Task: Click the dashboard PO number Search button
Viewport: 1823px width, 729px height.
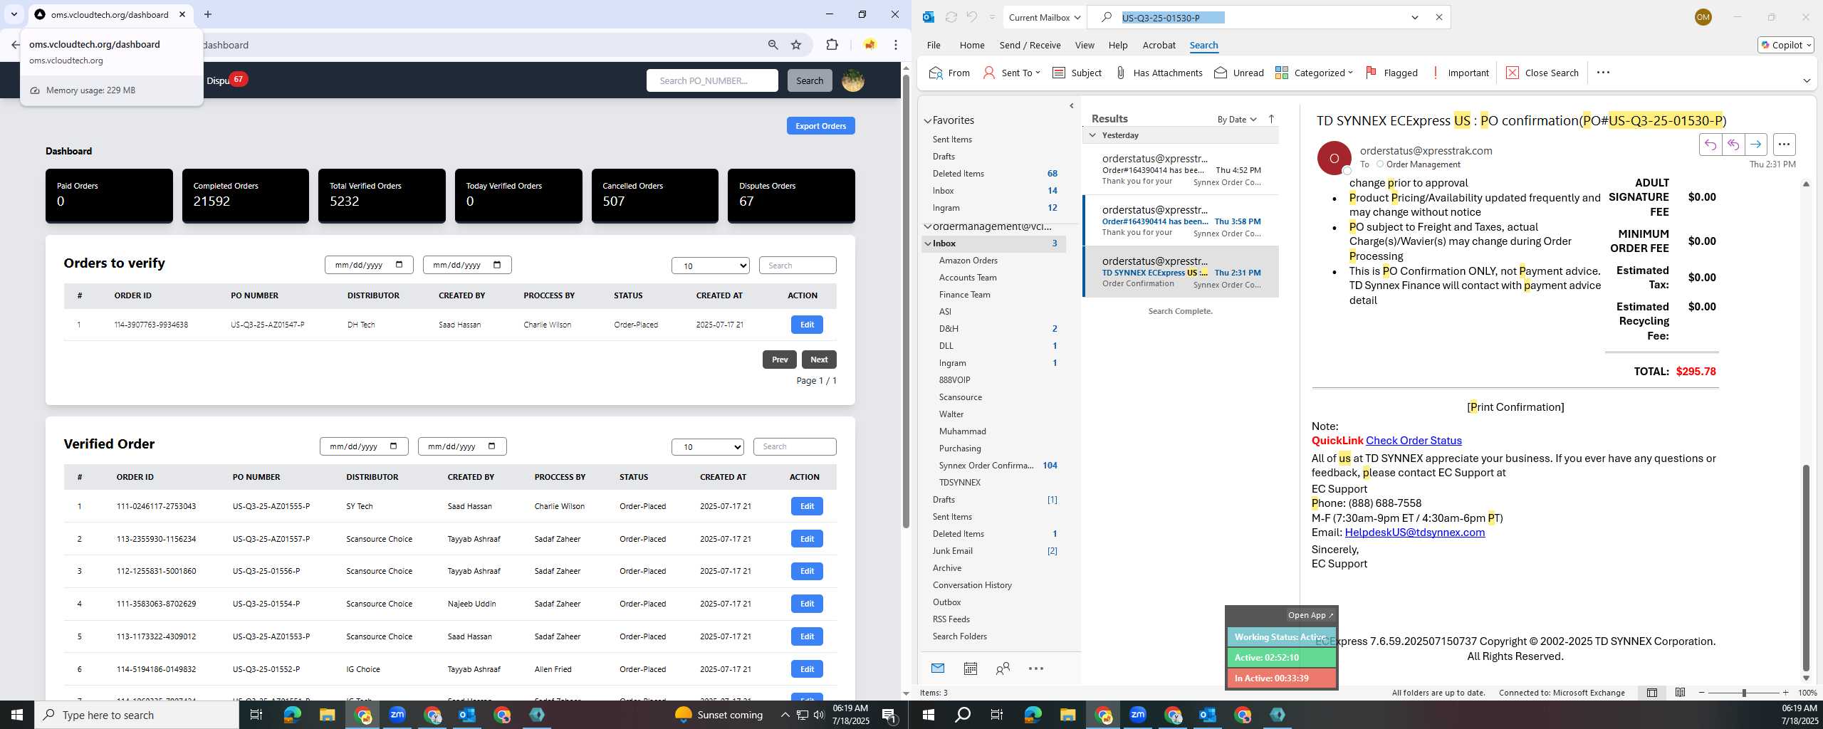Action: pyautogui.click(x=810, y=80)
